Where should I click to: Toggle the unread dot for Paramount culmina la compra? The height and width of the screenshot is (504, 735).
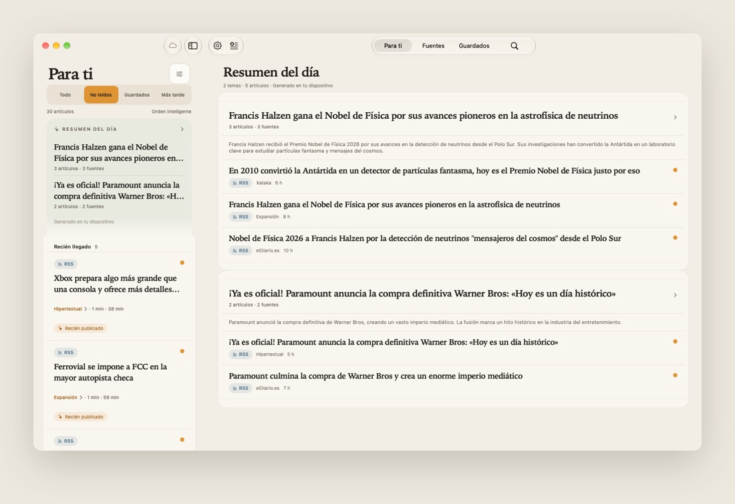pyautogui.click(x=675, y=375)
